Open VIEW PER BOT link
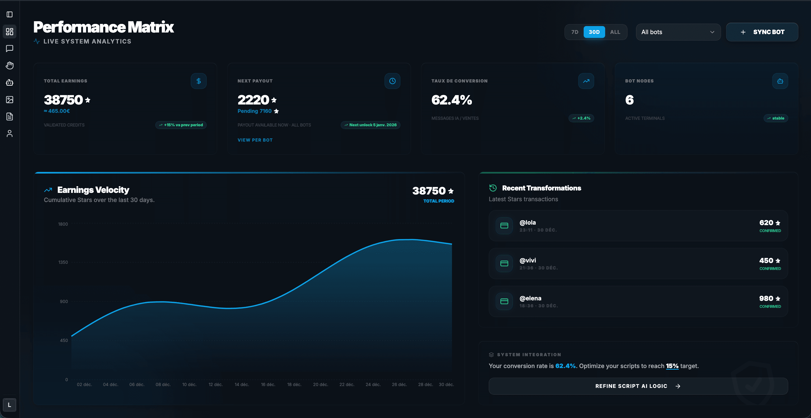 [x=255, y=140]
